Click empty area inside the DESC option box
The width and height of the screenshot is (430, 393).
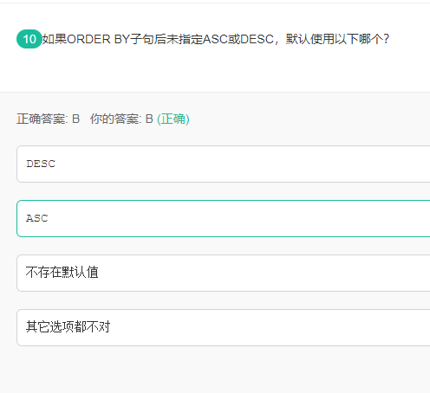pos(231,164)
